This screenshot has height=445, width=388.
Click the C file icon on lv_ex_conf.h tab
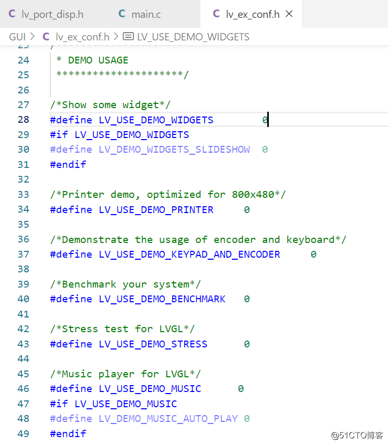tap(216, 14)
